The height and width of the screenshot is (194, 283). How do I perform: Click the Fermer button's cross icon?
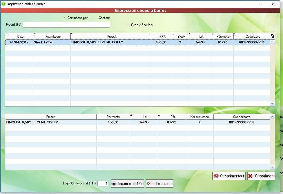pyautogui.click(x=149, y=183)
